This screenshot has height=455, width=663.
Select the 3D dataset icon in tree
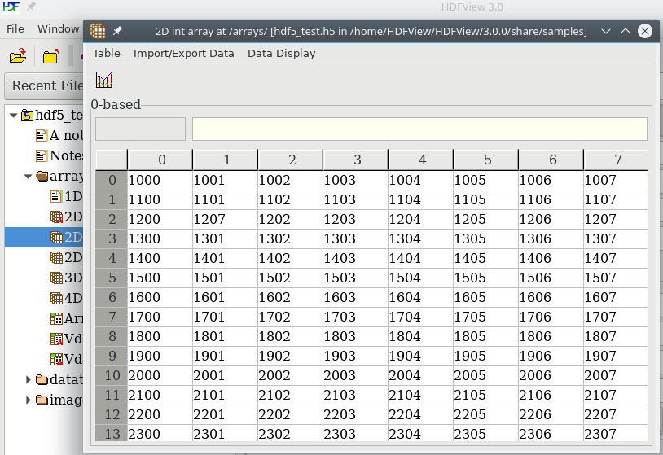point(56,278)
